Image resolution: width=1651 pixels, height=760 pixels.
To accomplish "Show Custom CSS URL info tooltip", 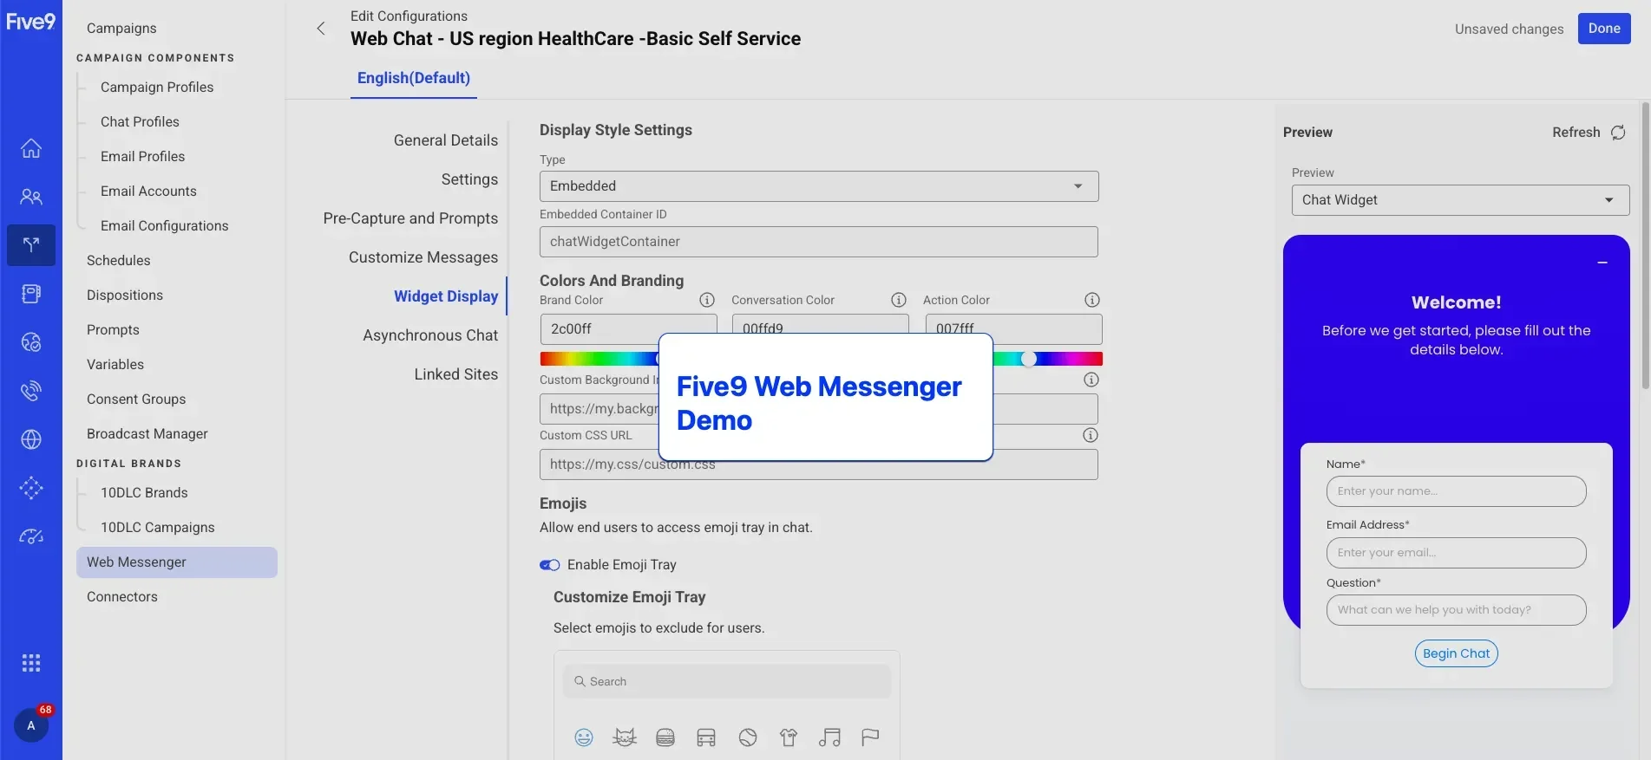I will (x=1091, y=435).
